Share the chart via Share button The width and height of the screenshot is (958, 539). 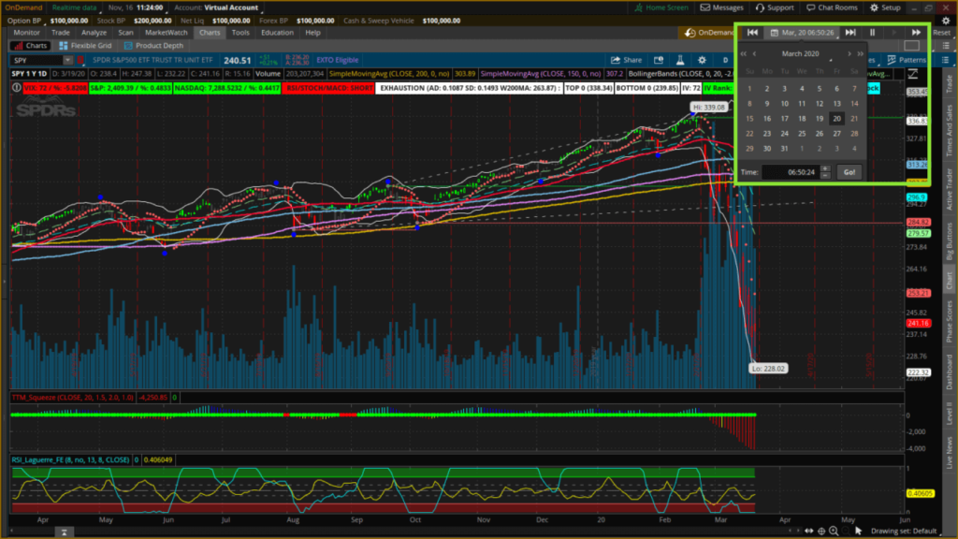[626, 60]
